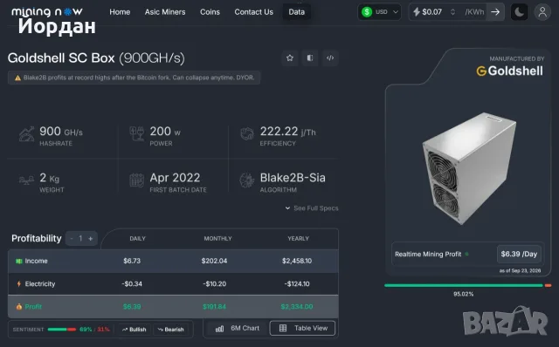Viewport: 559px width, 347px height.
Task: Edit the $0.07 electricity cost field
Action: point(431,12)
